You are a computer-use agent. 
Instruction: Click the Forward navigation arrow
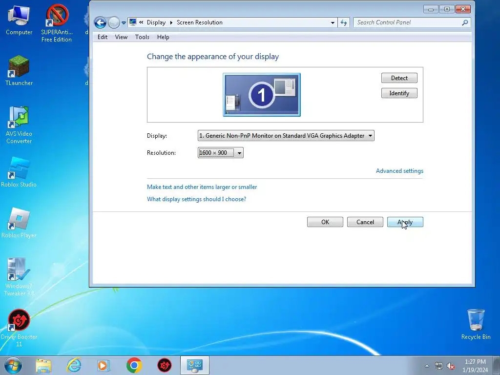(114, 22)
